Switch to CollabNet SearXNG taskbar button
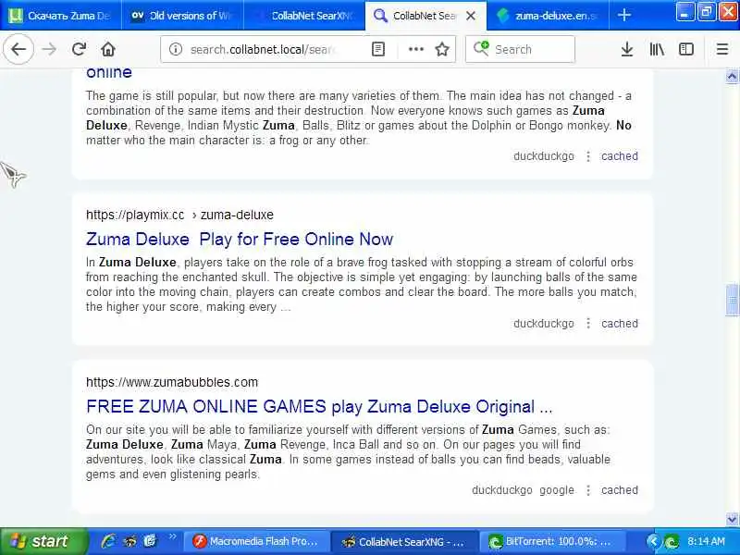The width and height of the screenshot is (740, 555). [405, 541]
